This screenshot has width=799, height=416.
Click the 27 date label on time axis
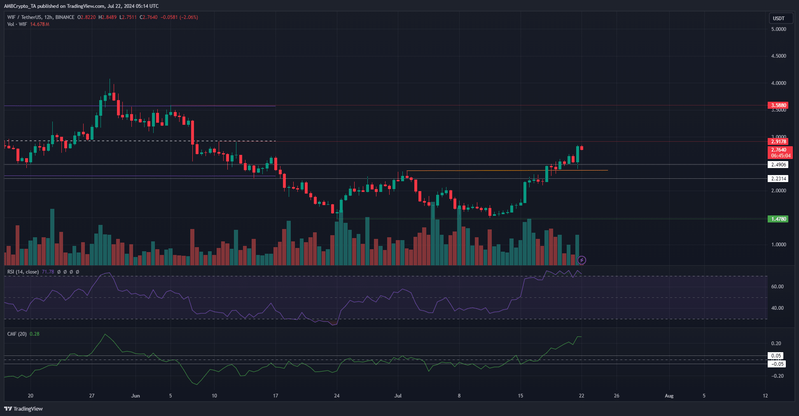(x=92, y=396)
